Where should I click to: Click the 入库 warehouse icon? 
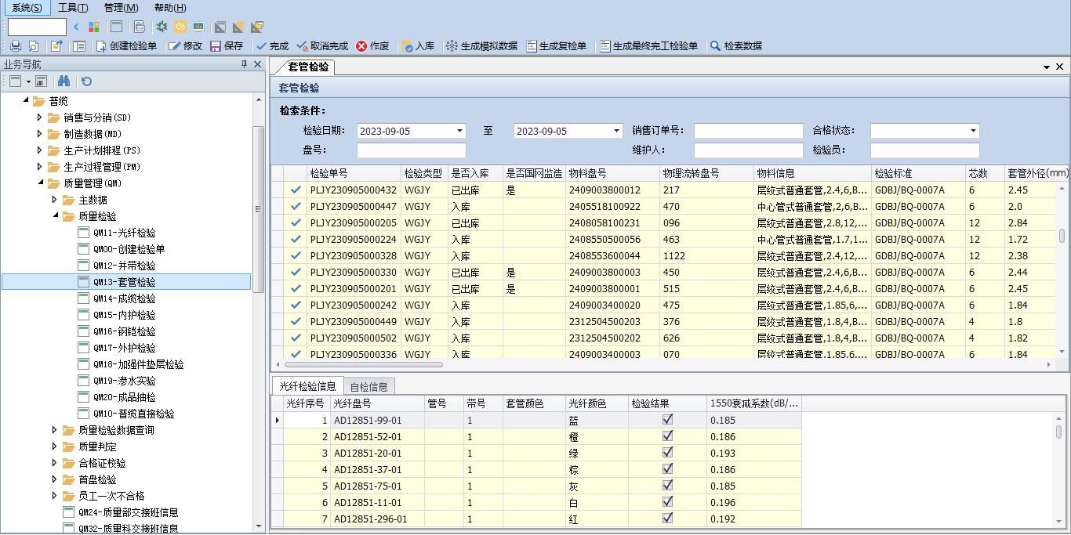407,46
